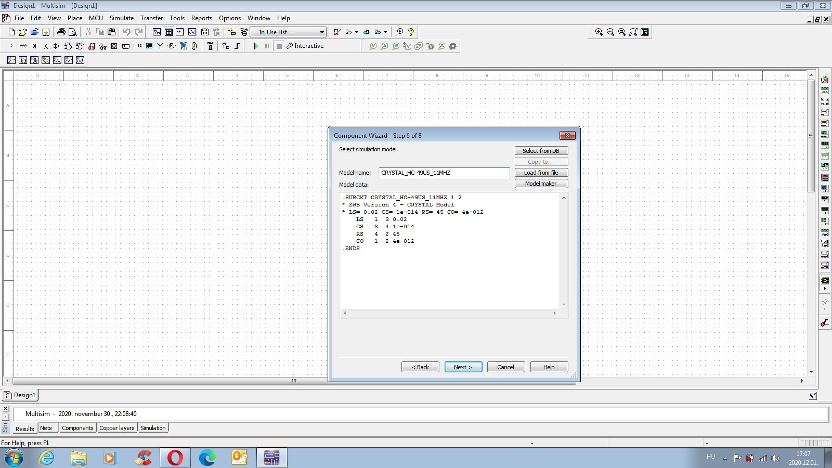Screen dimensions: 832x468
Task: Select the multimeter instrument icon
Action: pyautogui.click(x=825, y=80)
